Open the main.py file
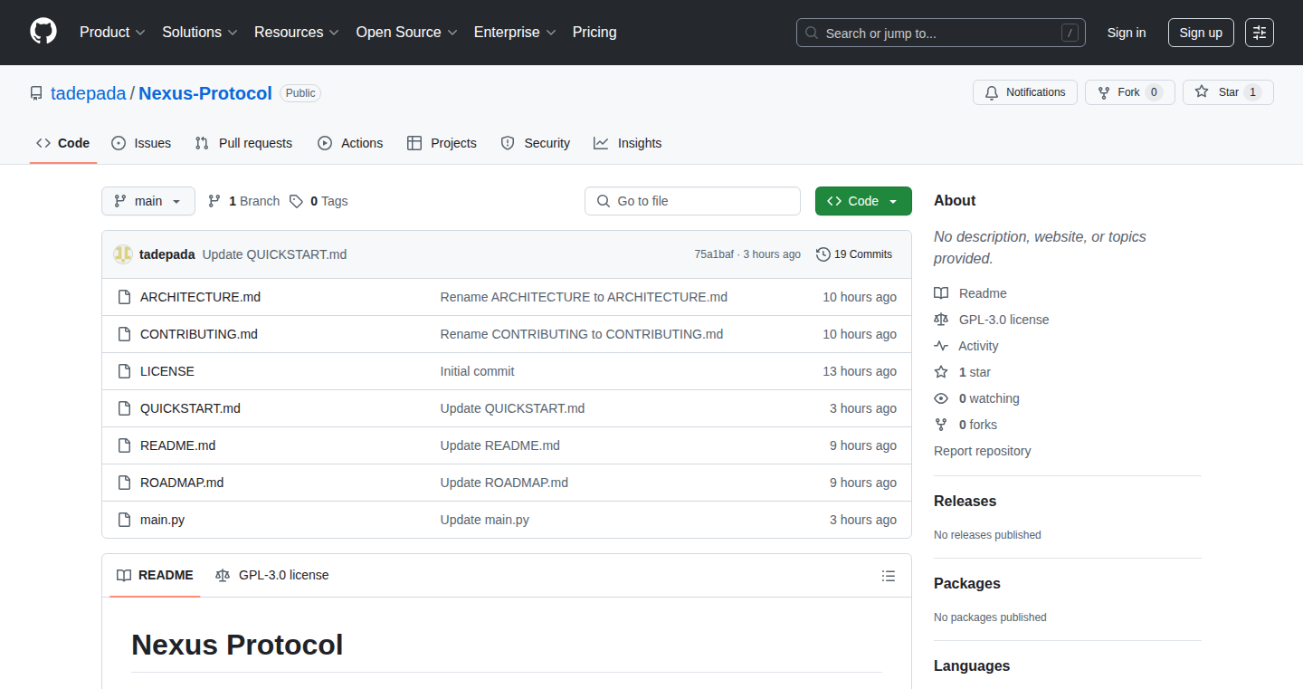The height and width of the screenshot is (689, 1303). pos(162,520)
